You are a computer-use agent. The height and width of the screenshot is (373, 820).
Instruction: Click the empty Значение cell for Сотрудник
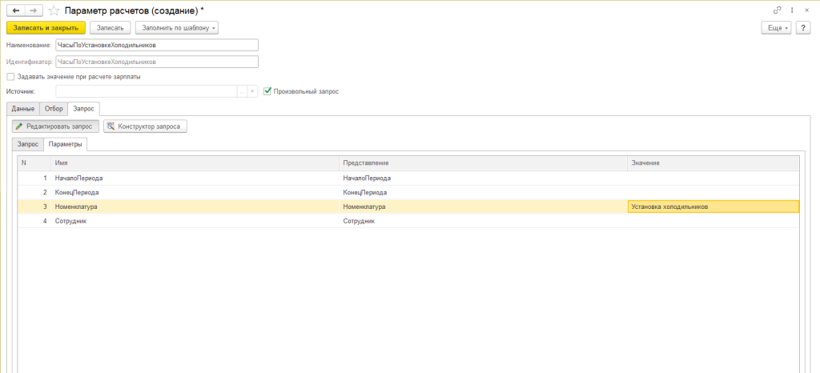click(713, 221)
